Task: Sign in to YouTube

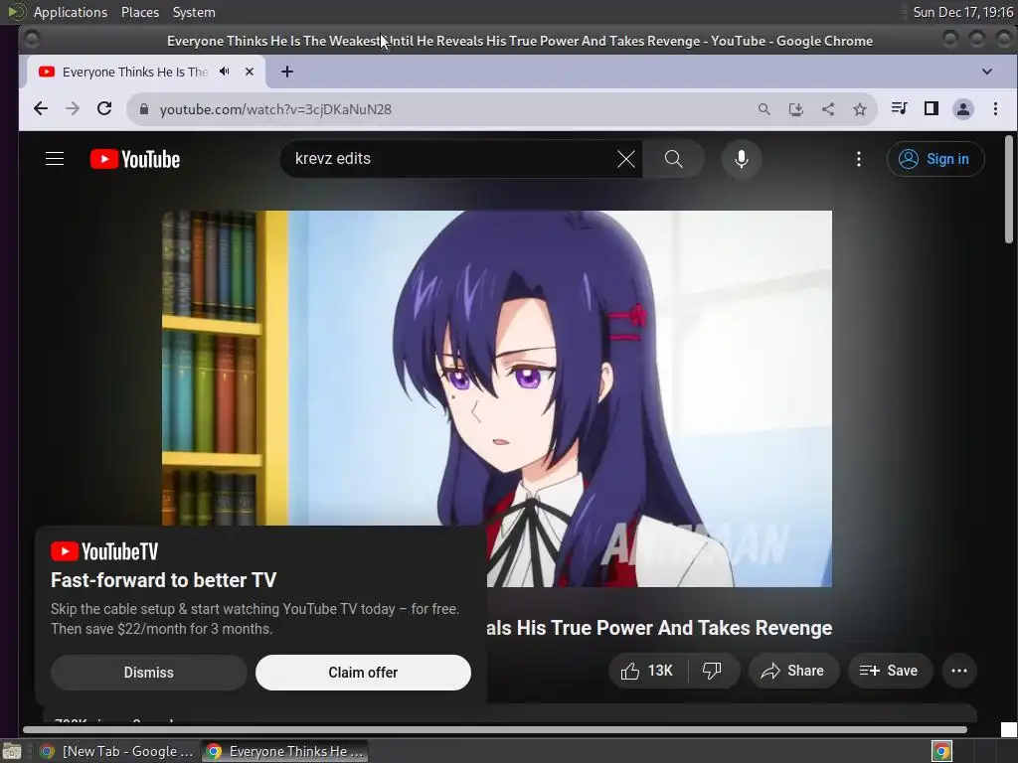Action: pyautogui.click(x=934, y=159)
